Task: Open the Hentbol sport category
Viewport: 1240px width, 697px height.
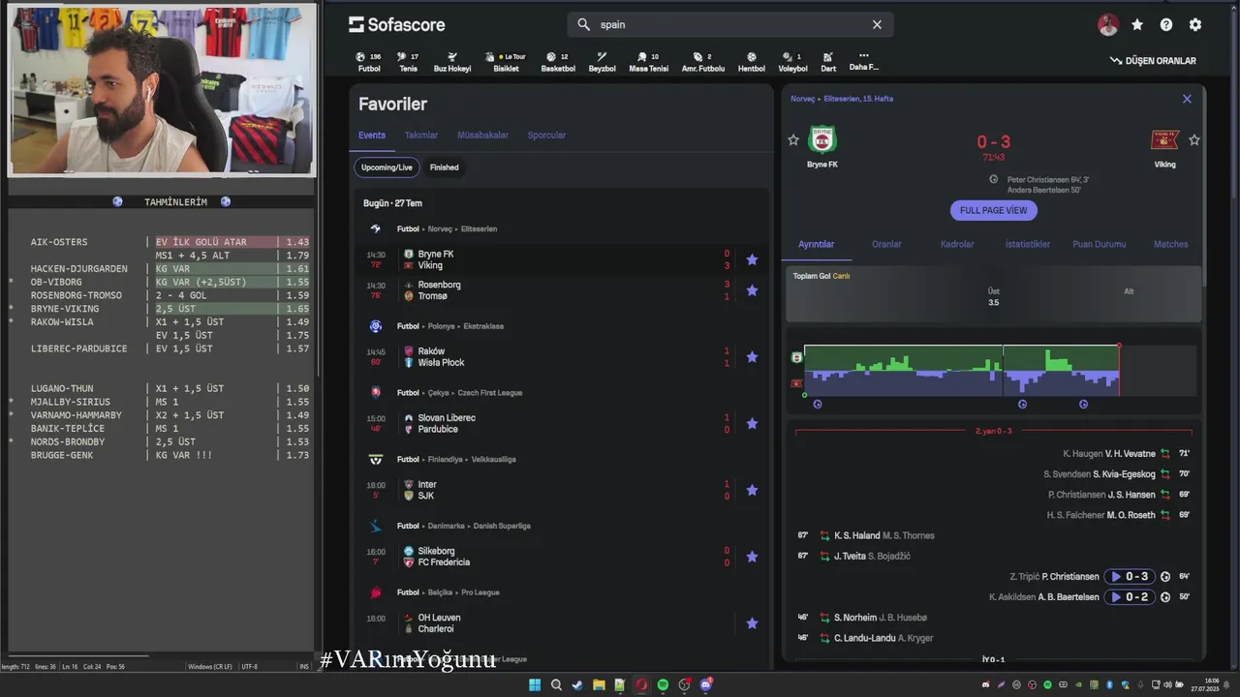Action: pos(752,62)
